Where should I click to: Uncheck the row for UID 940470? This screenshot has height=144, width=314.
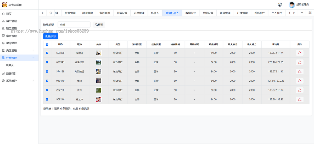(47, 81)
